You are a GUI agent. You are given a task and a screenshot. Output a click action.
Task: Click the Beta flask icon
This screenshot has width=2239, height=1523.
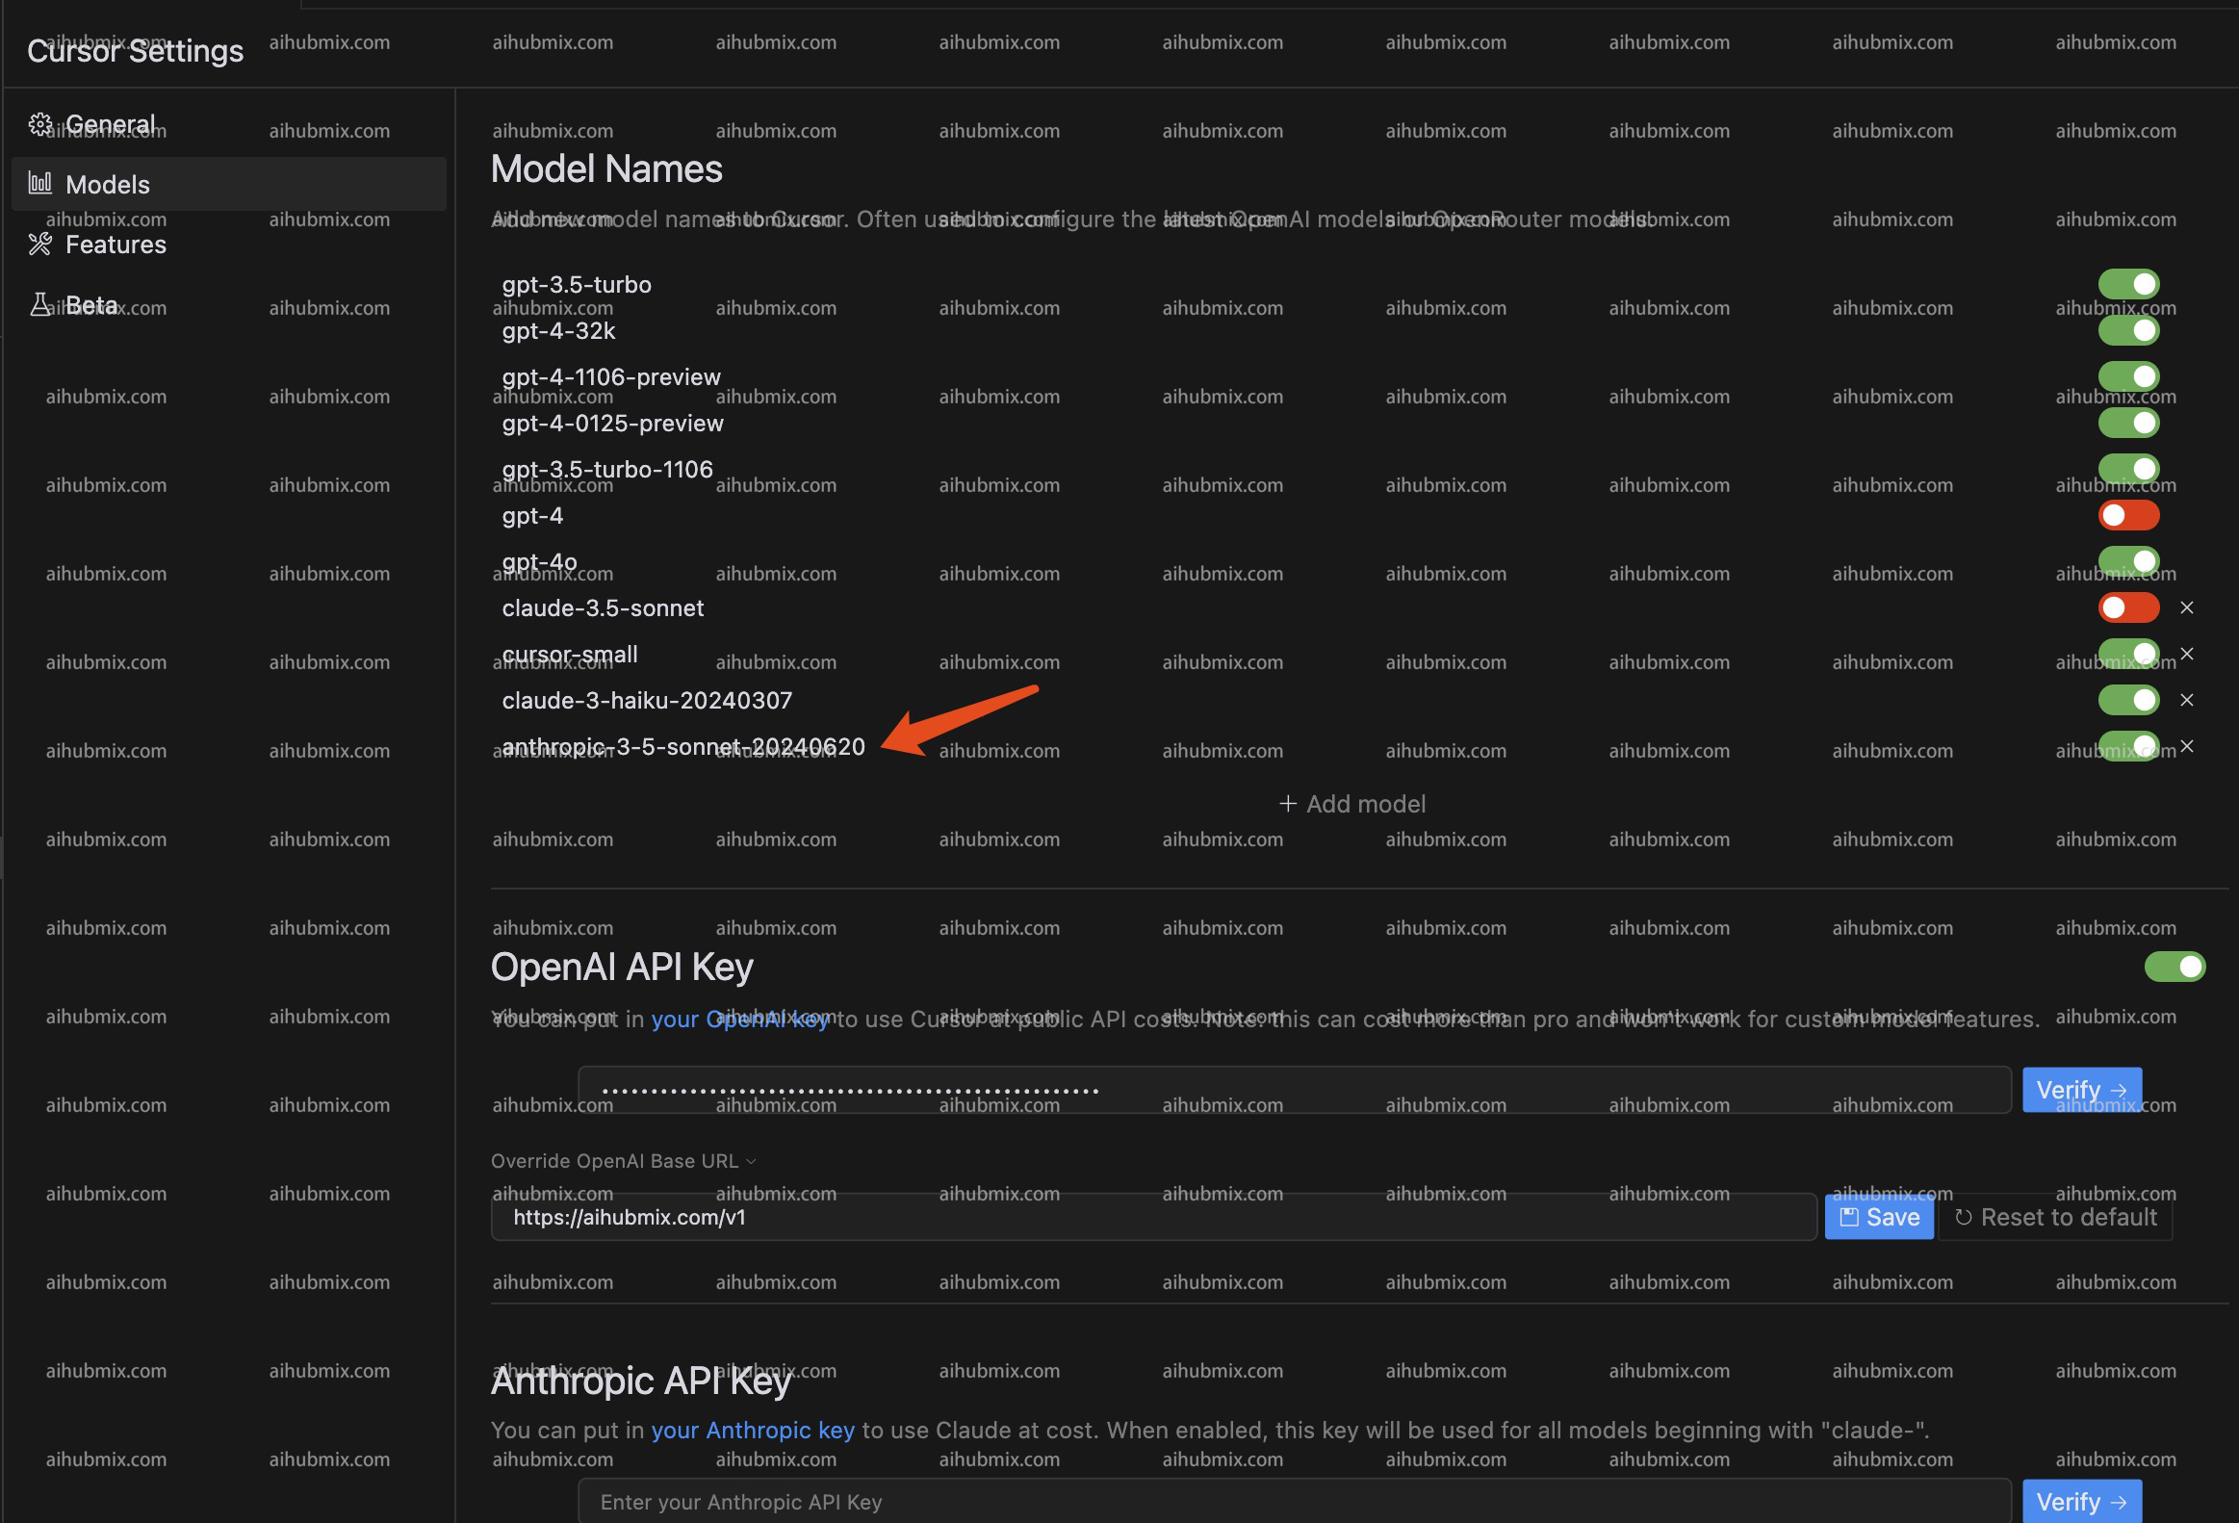coord(39,305)
